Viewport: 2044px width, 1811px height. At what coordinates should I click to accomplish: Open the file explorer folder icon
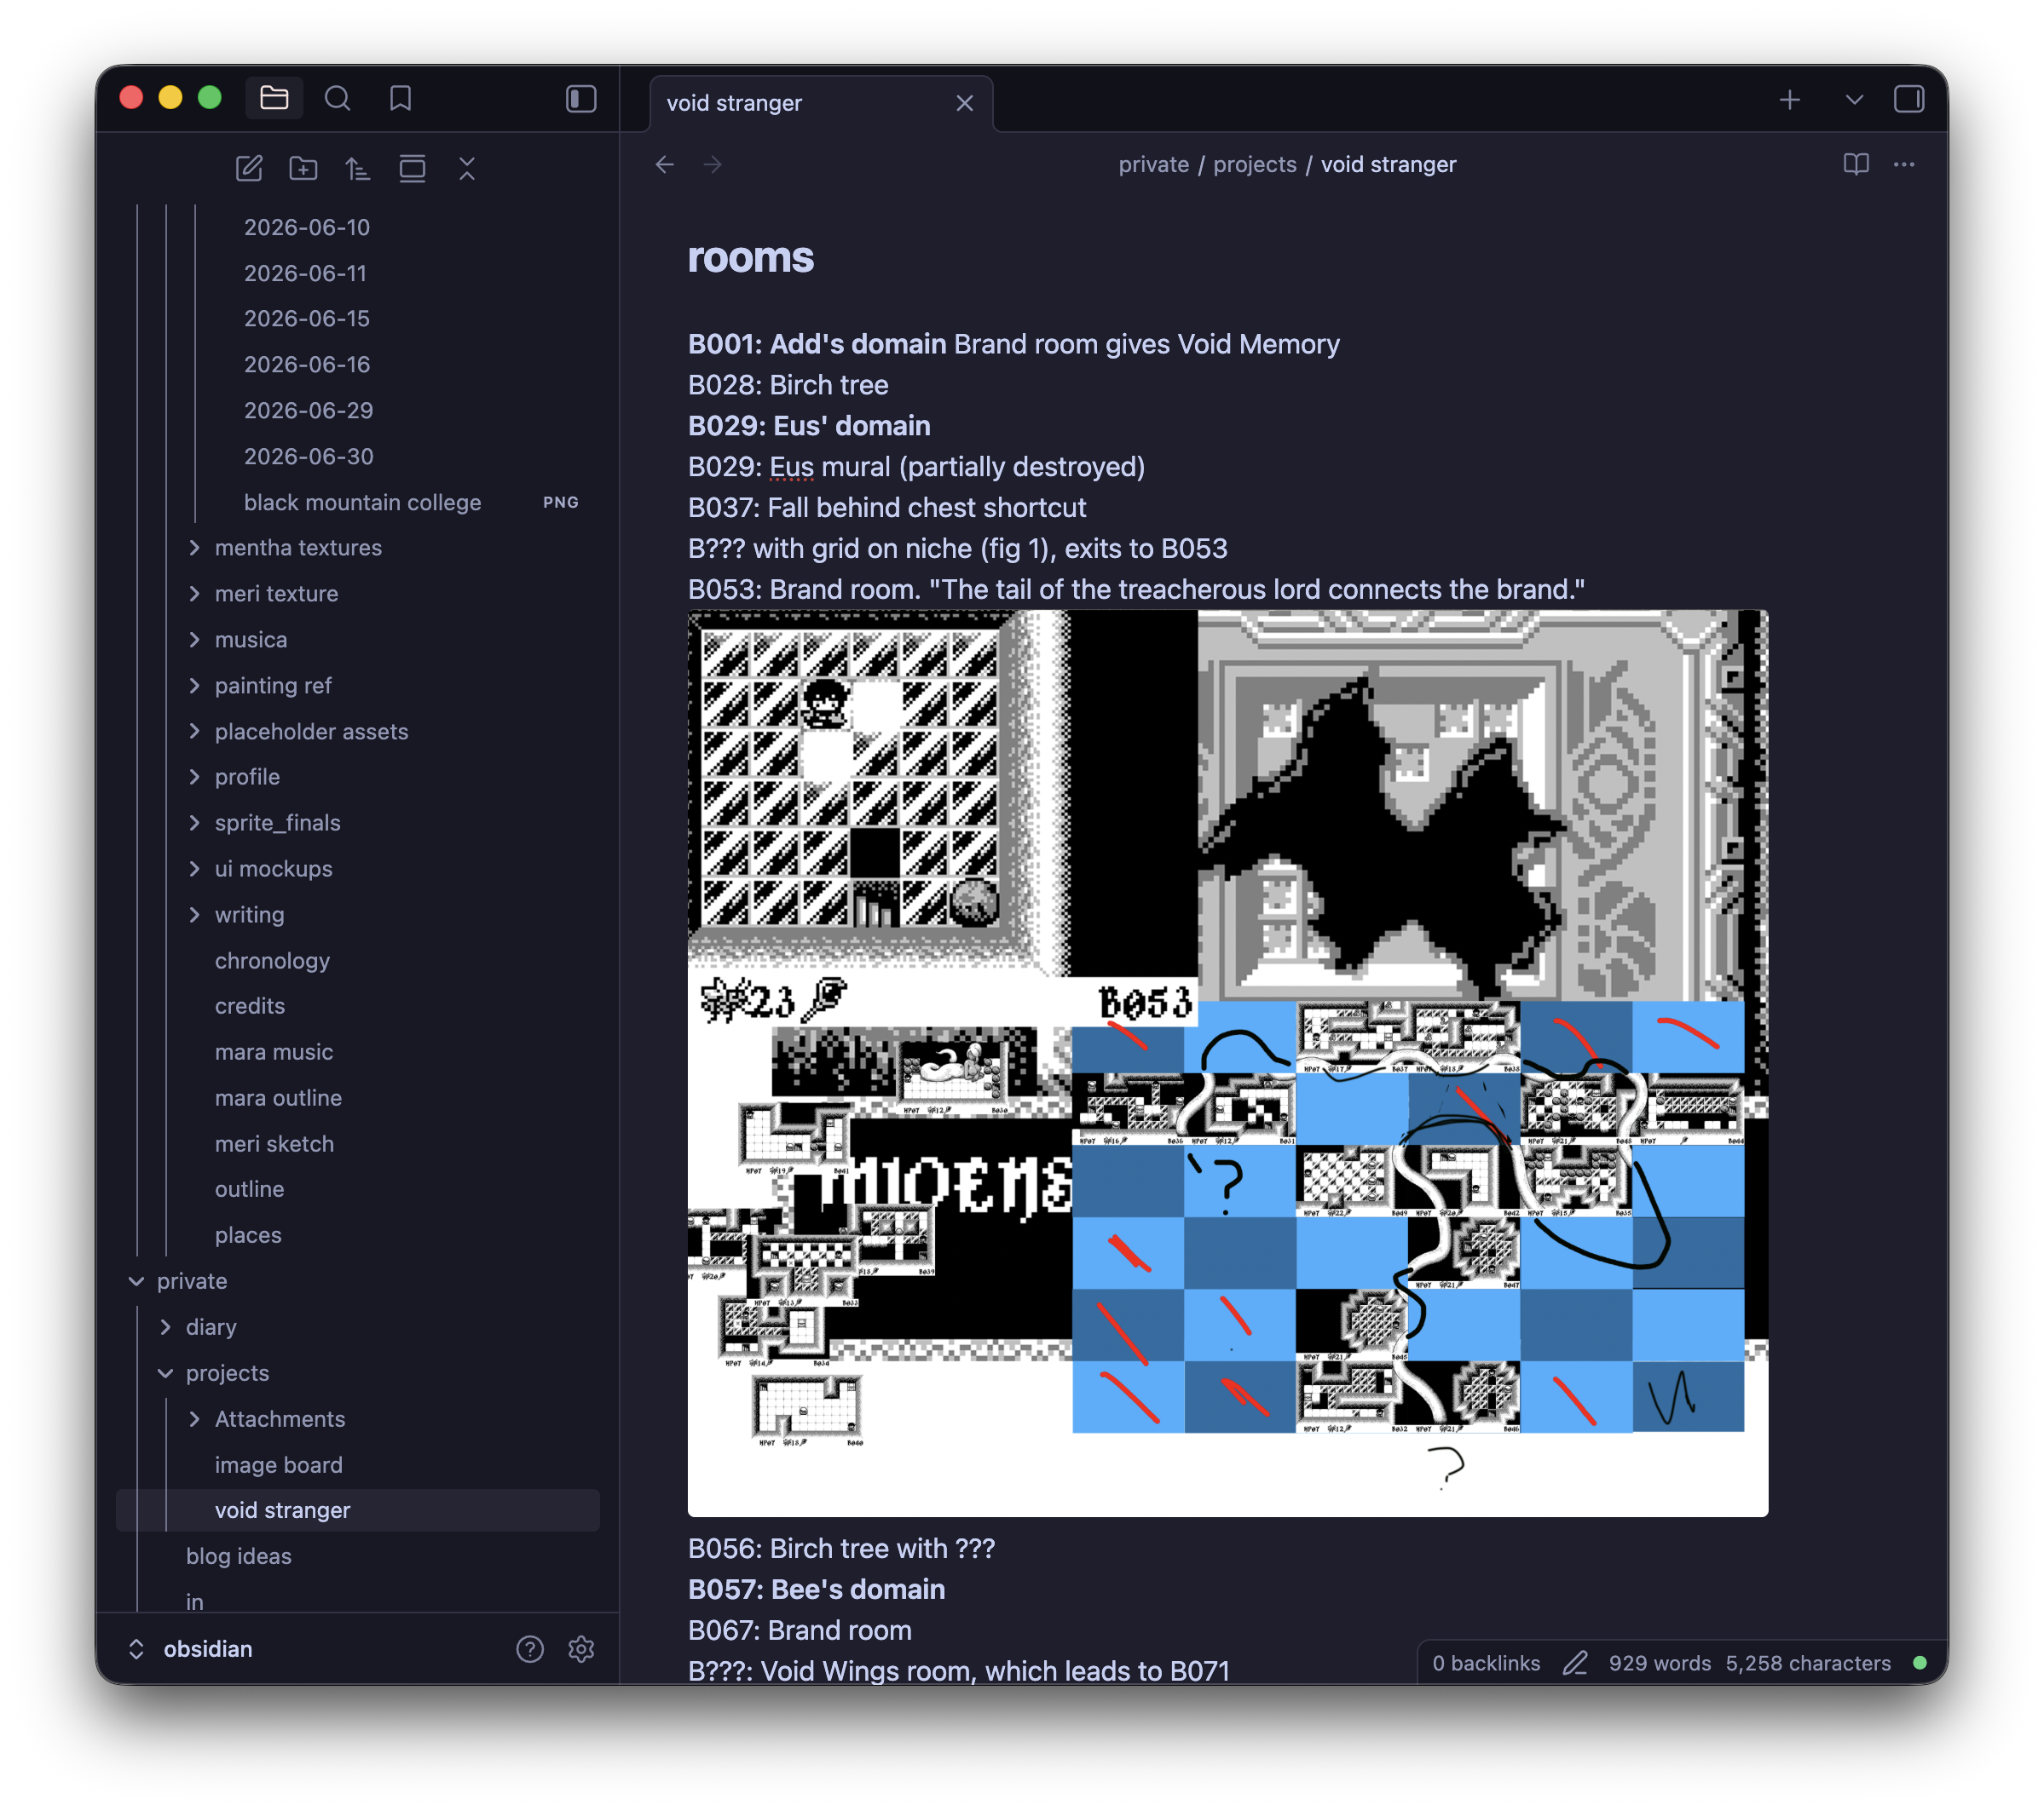[274, 98]
